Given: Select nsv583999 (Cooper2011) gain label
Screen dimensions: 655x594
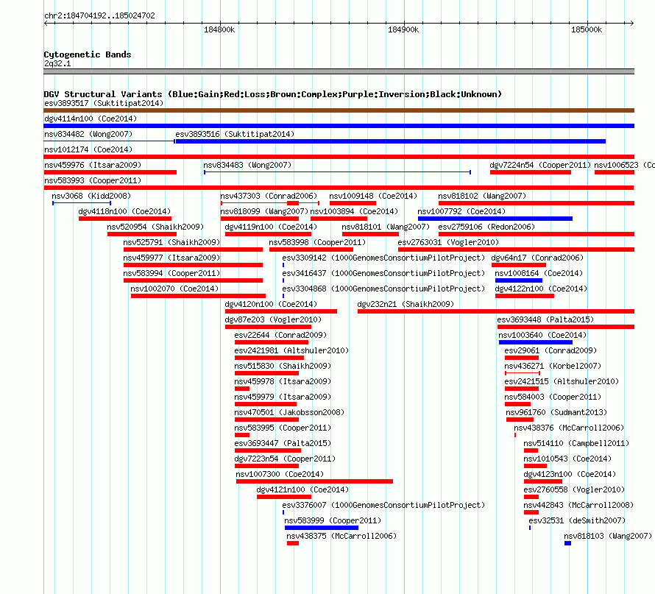Looking at the screenshot, I should click(x=333, y=520).
